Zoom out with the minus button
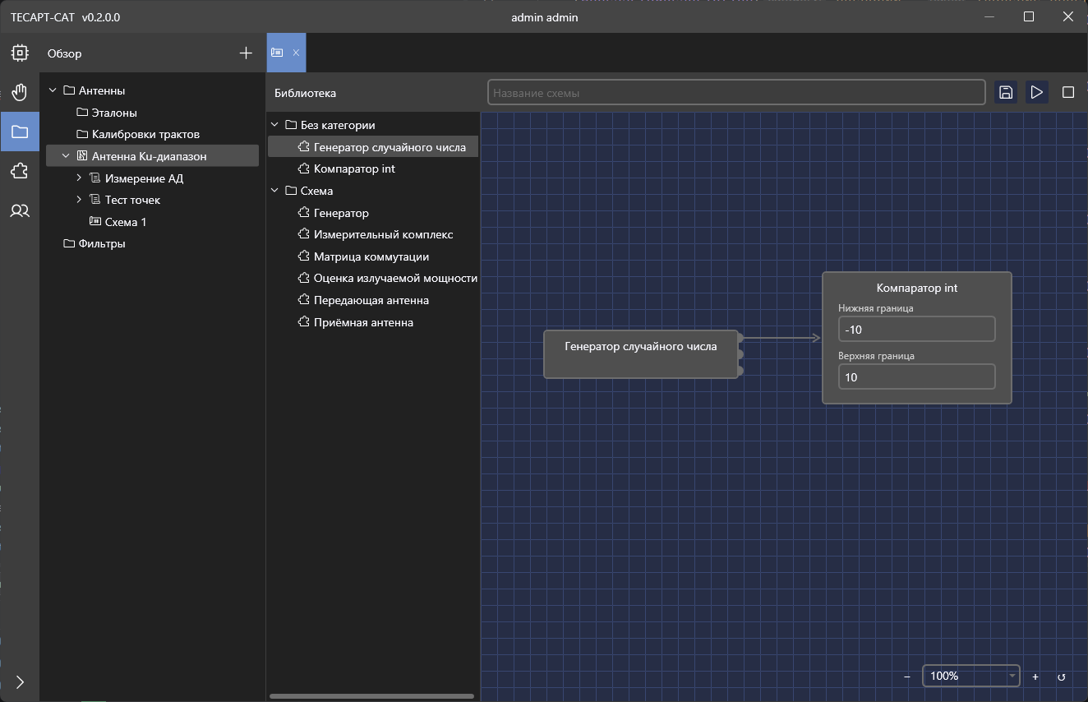 pyautogui.click(x=907, y=677)
